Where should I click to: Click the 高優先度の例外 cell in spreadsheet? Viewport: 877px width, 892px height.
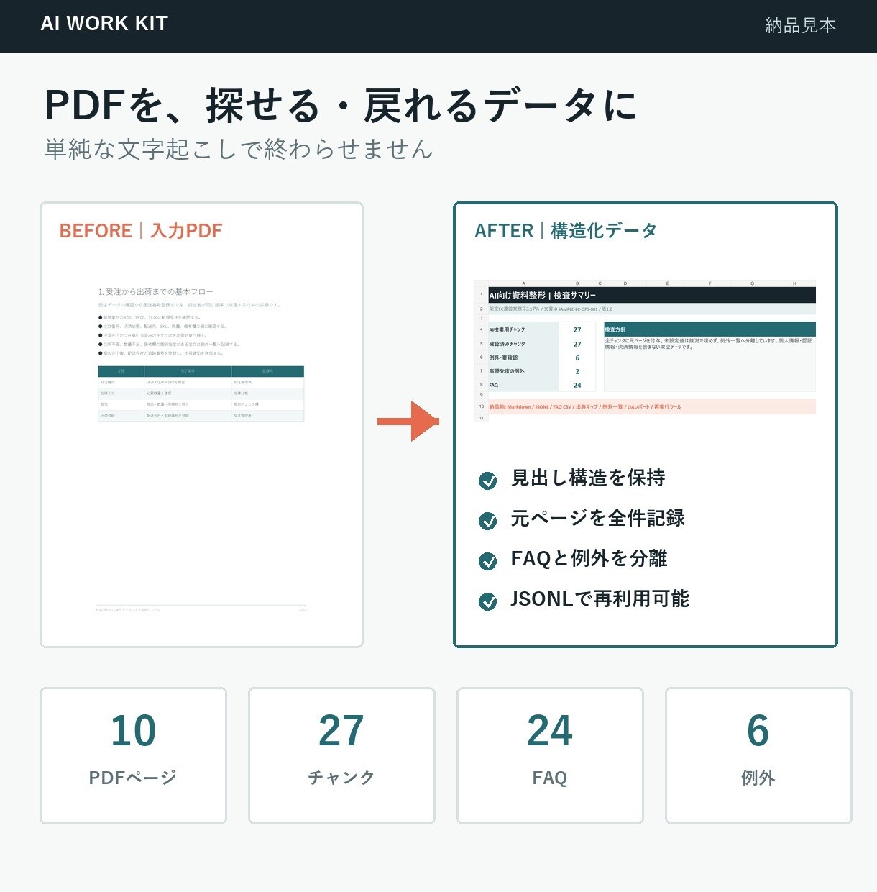tap(523, 371)
